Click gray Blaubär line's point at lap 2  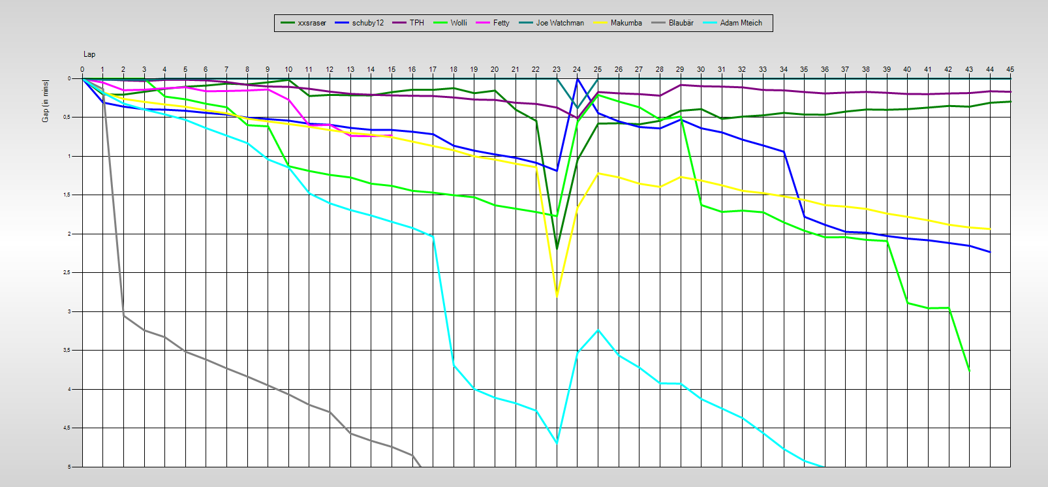(x=123, y=315)
